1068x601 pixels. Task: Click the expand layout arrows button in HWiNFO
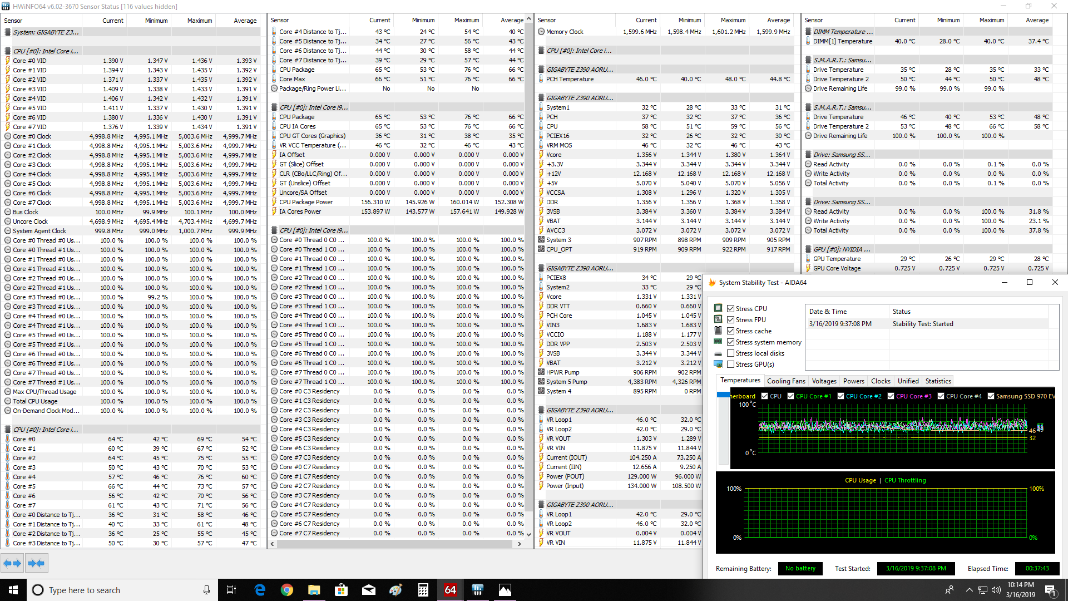pyautogui.click(x=12, y=563)
